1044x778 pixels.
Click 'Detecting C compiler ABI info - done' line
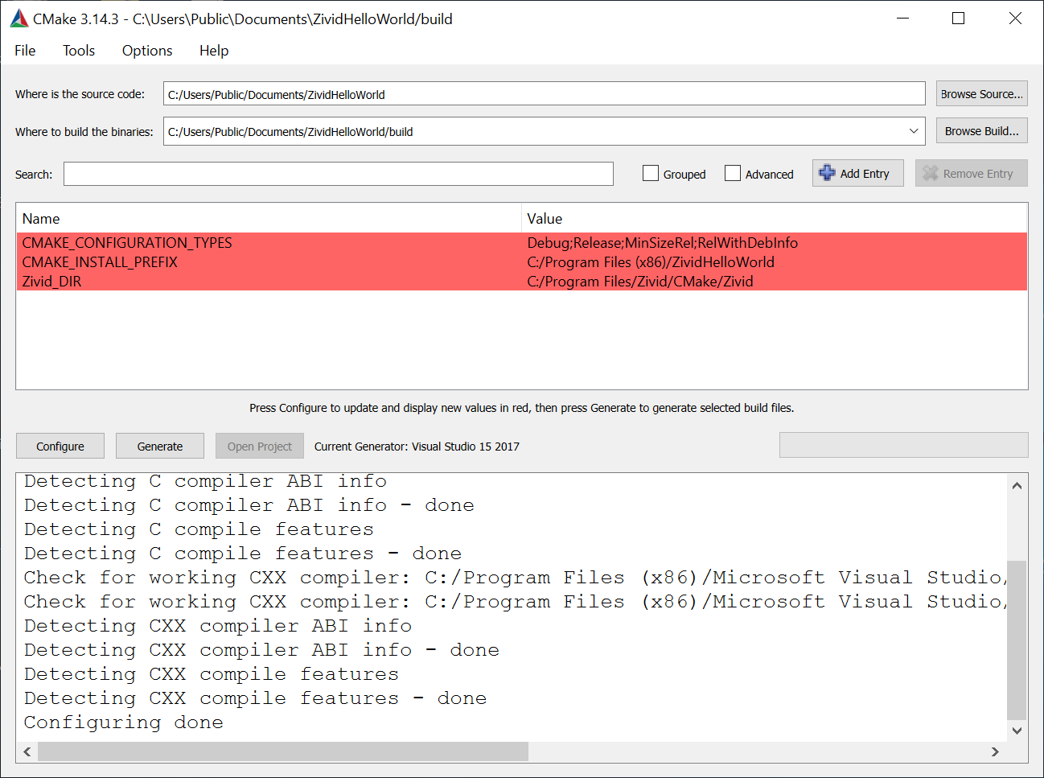(249, 505)
